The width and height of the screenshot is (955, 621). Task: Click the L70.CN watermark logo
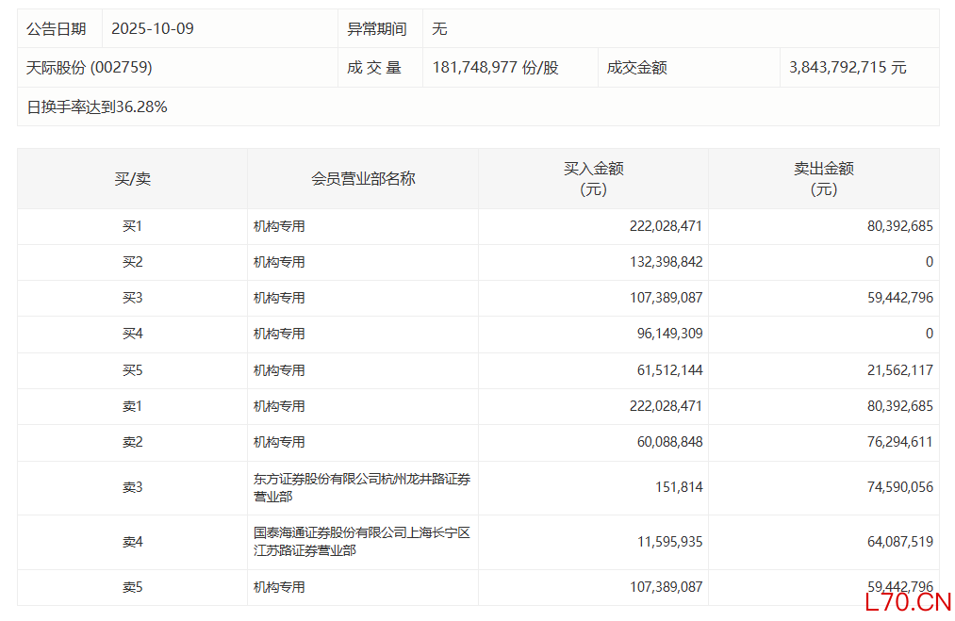[x=907, y=602]
